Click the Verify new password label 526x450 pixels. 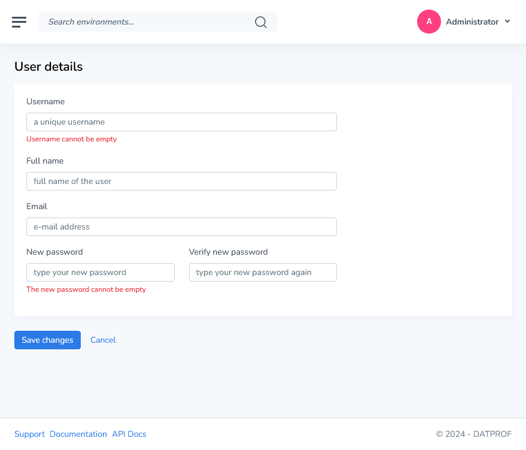(x=228, y=252)
